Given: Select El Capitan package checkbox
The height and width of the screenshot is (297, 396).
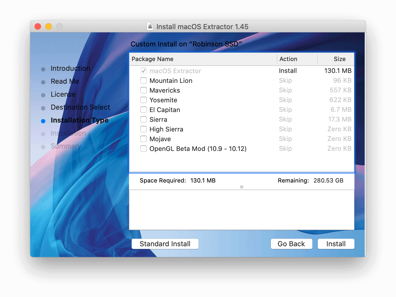Looking at the screenshot, I should pyautogui.click(x=144, y=110).
